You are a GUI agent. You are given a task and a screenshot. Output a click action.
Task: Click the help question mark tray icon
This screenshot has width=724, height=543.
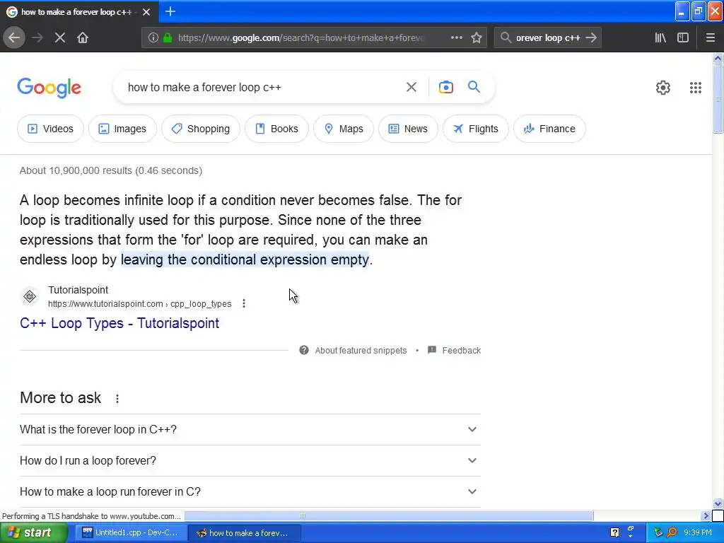614,533
